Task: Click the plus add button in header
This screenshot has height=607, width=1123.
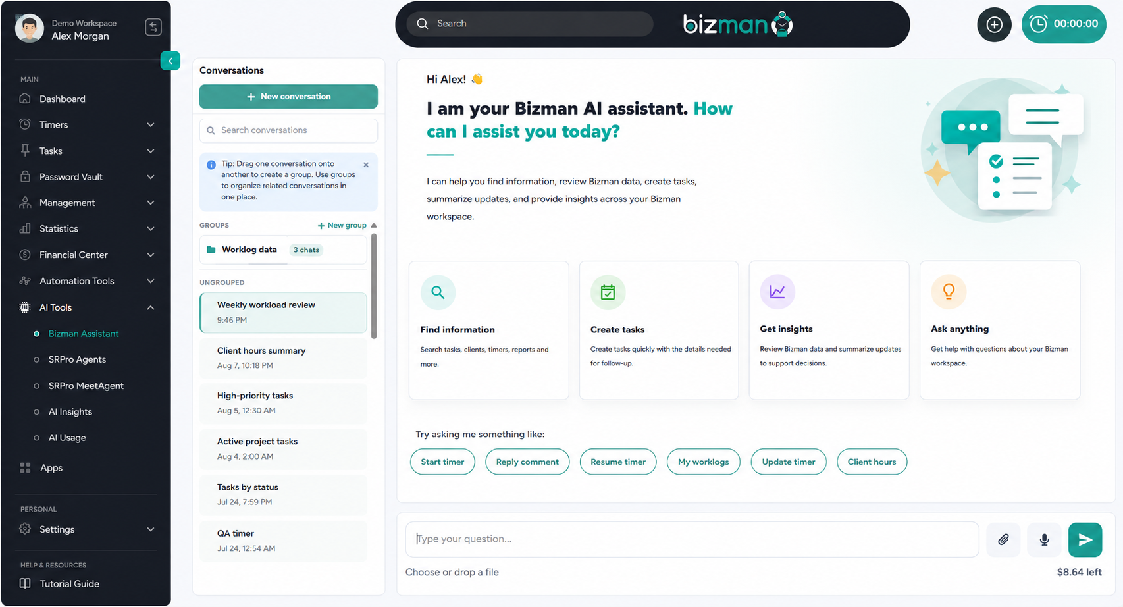Action: [x=994, y=25]
